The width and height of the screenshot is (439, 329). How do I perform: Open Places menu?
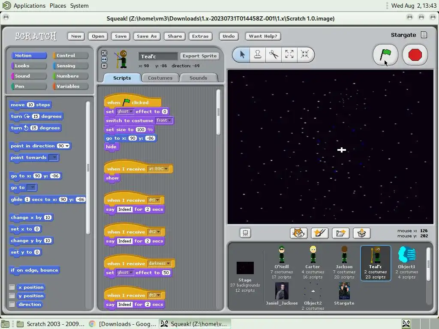[x=58, y=6]
